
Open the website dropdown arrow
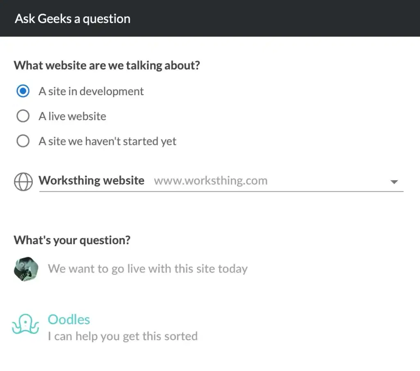point(394,182)
